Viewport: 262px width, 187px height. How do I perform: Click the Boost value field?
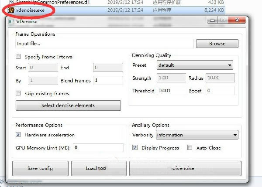(220, 91)
